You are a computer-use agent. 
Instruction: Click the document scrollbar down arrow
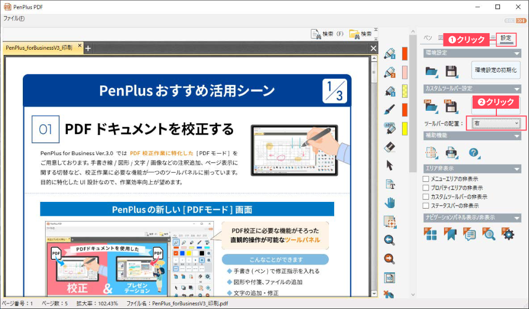coord(374,293)
